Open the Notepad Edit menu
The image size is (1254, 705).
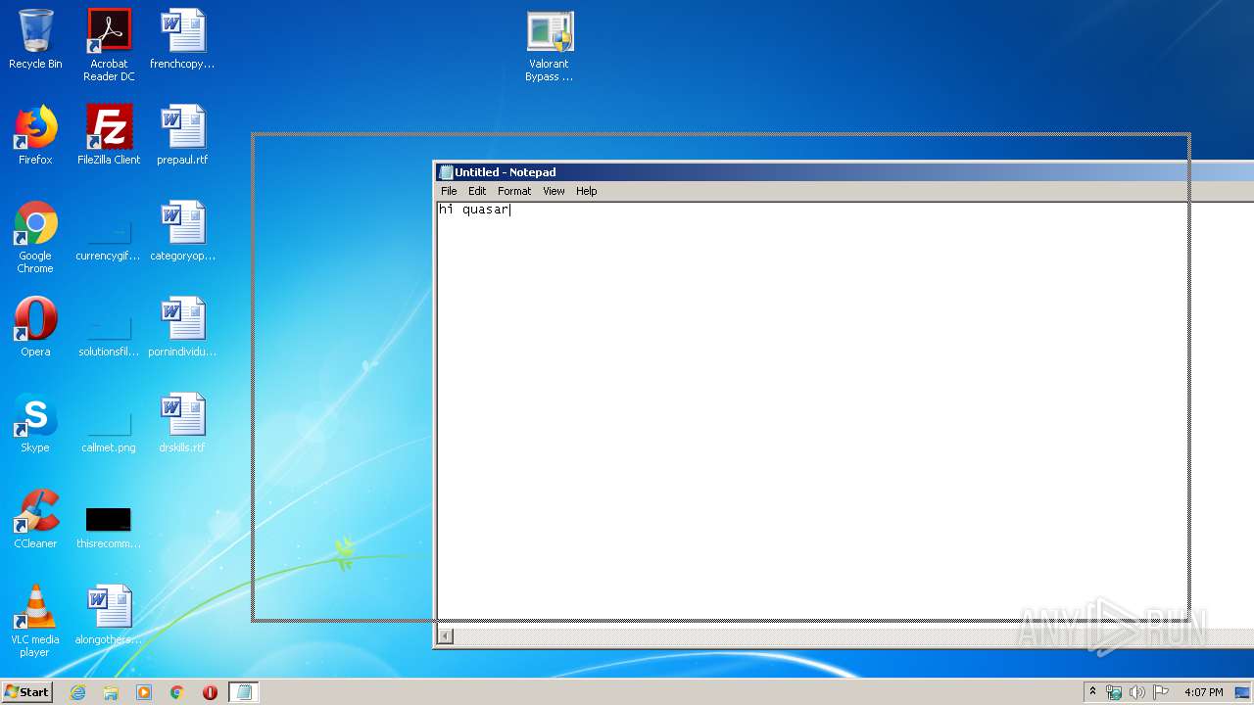477,191
